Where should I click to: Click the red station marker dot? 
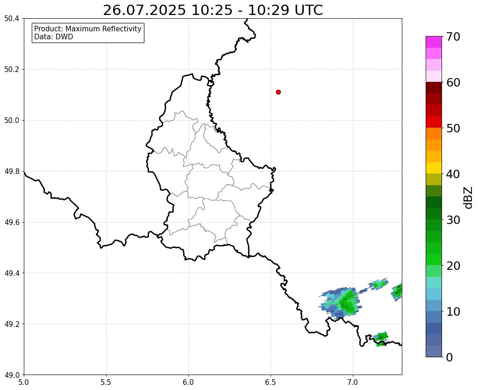pyautogui.click(x=278, y=92)
